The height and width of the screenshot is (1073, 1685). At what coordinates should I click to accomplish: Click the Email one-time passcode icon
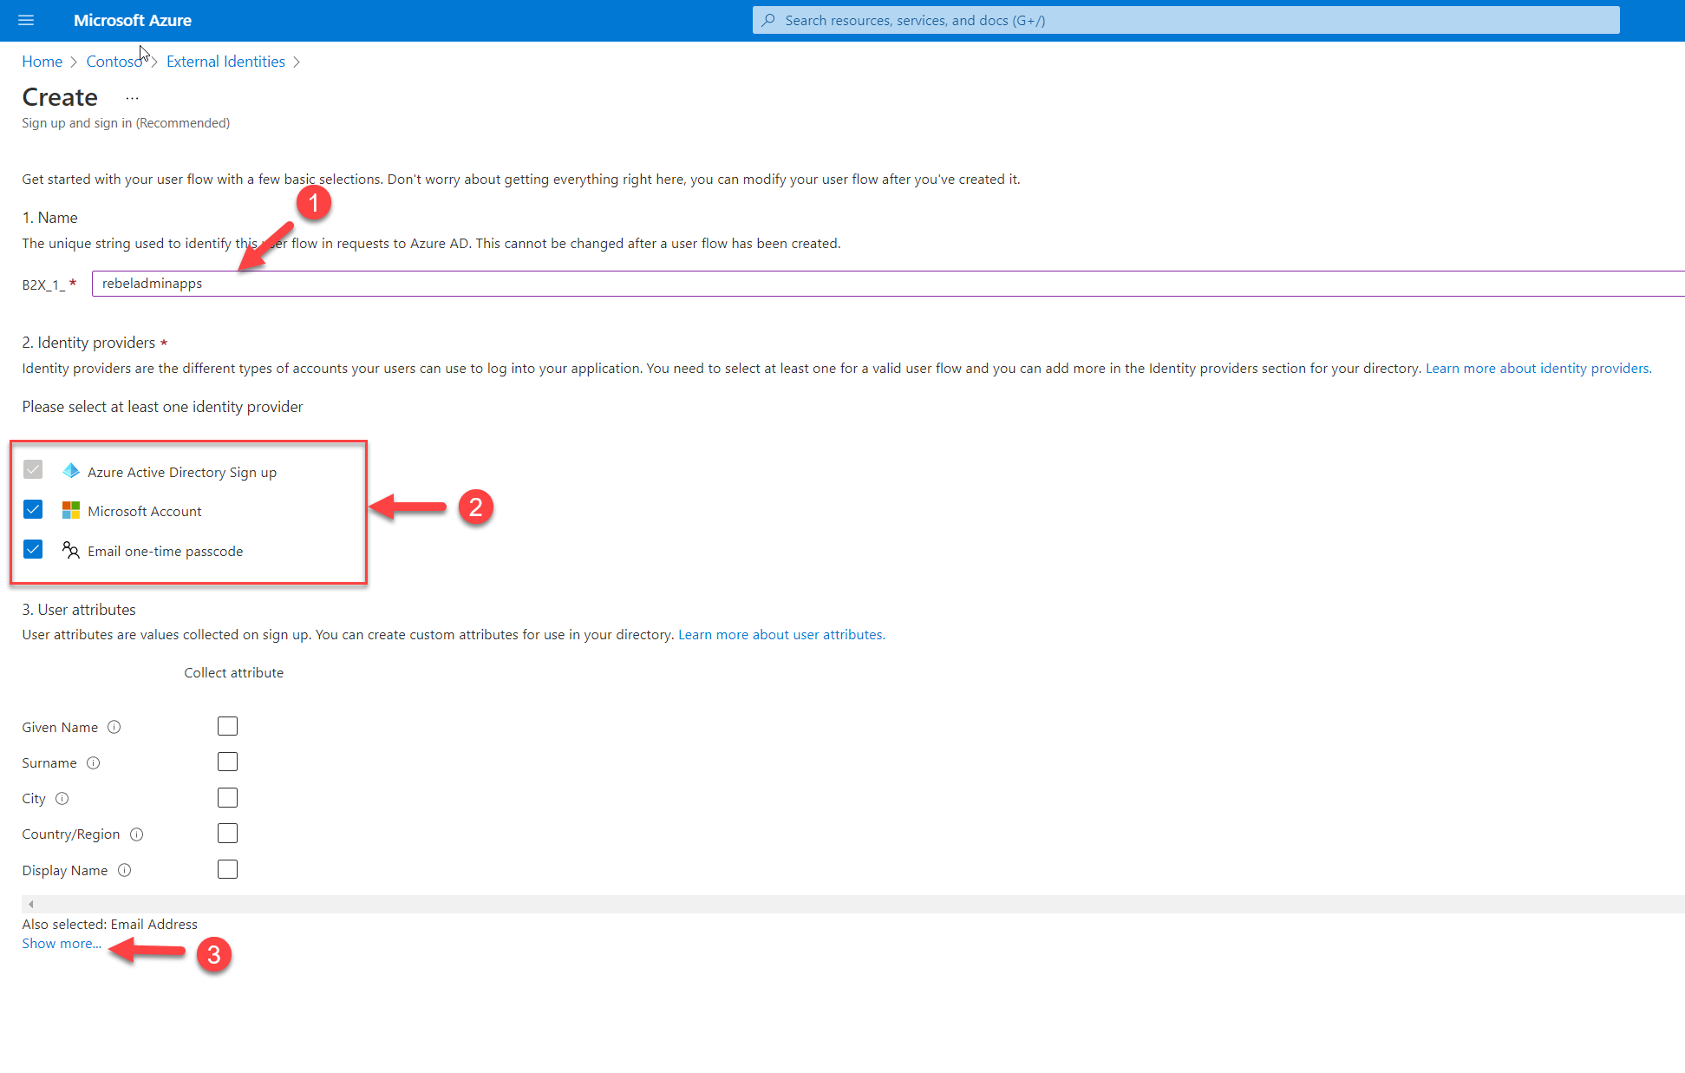pyautogui.click(x=71, y=550)
